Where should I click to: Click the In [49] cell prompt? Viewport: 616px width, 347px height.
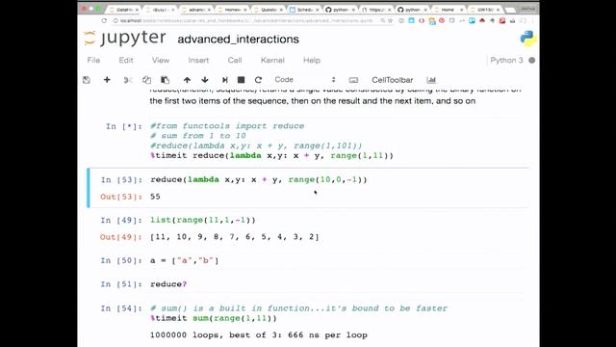(121, 221)
